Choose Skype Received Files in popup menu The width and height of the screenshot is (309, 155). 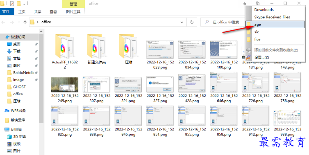[x=275, y=17]
